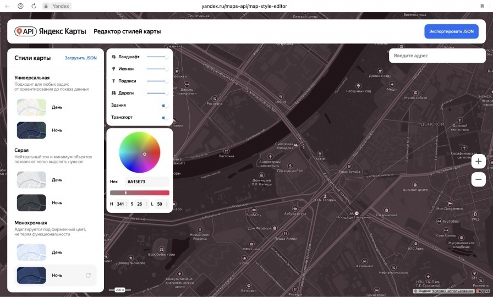Viewport: 493px width, 297px height.
Task: Click the ДОНСКОЙ district label
Action: (x=432, y=124)
